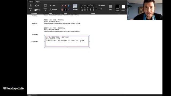The width and height of the screenshot is (171, 96).
Task: Expand the Select dropdown arrow
Action: click(45, 10)
